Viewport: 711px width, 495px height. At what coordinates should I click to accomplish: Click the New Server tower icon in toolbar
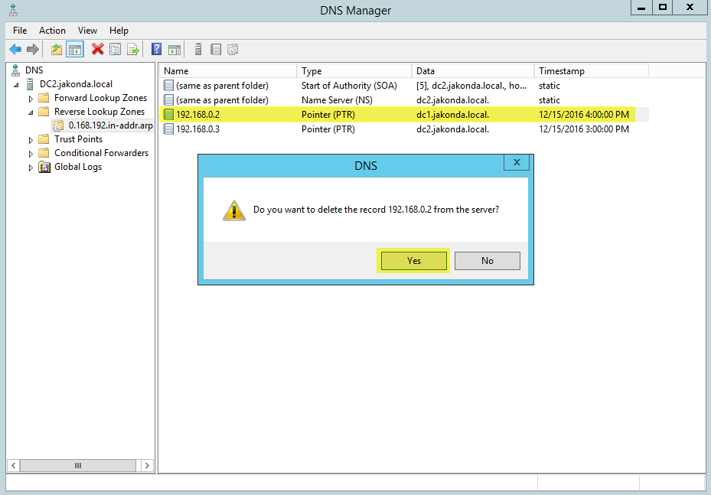point(198,50)
